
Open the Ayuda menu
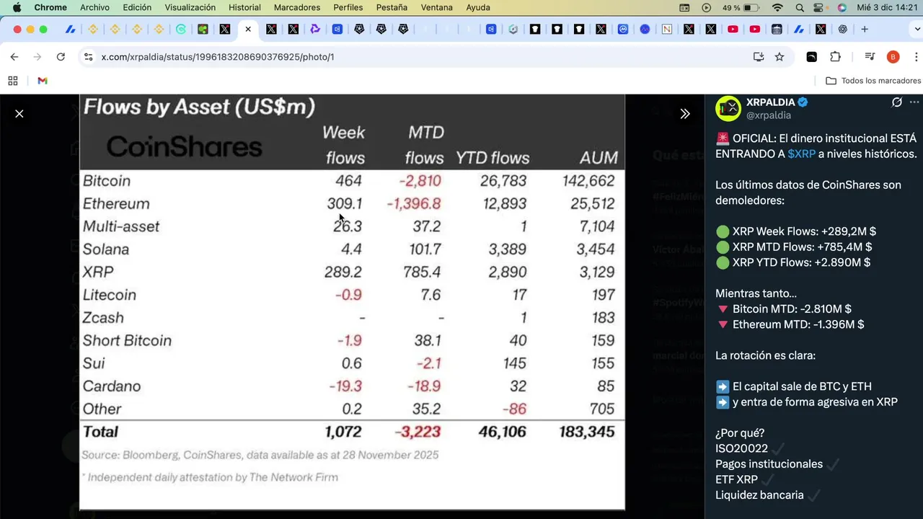click(478, 7)
